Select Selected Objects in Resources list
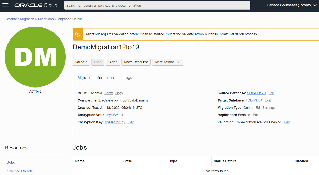Screen dimensions: 319x175 click(20, 171)
